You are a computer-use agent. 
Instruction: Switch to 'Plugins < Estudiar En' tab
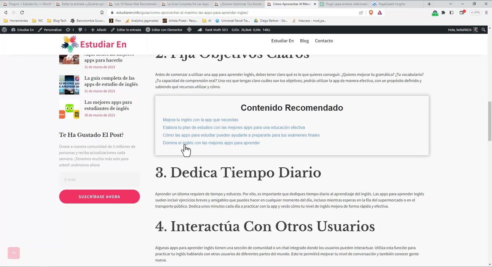click(x=27, y=4)
